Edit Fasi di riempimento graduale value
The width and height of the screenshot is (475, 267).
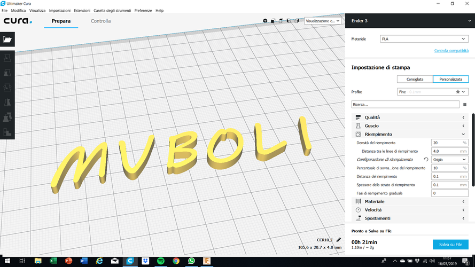(449, 193)
